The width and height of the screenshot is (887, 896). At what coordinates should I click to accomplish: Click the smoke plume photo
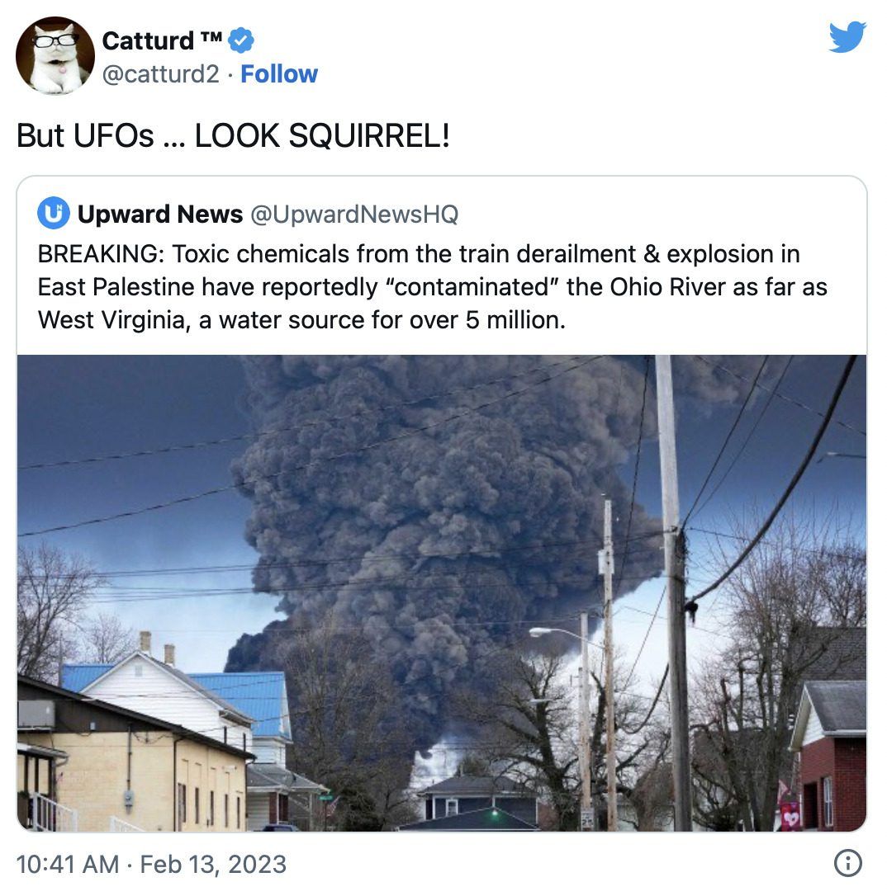(442, 592)
